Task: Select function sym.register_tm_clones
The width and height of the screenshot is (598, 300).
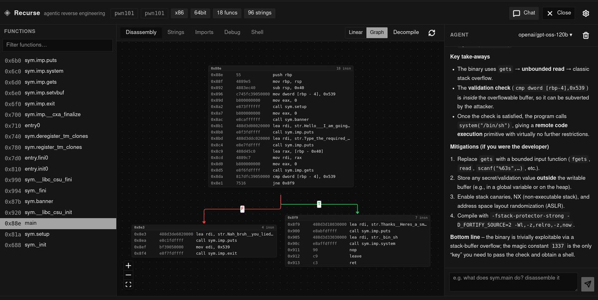Action: [x=58, y=147]
